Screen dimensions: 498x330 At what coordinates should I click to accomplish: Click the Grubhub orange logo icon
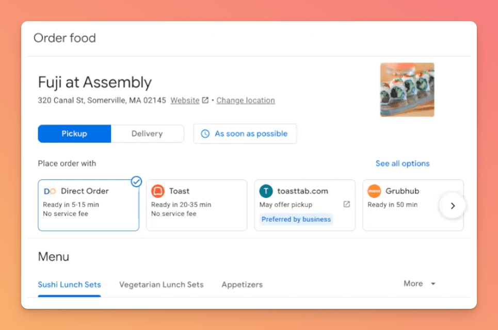click(374, 191)
